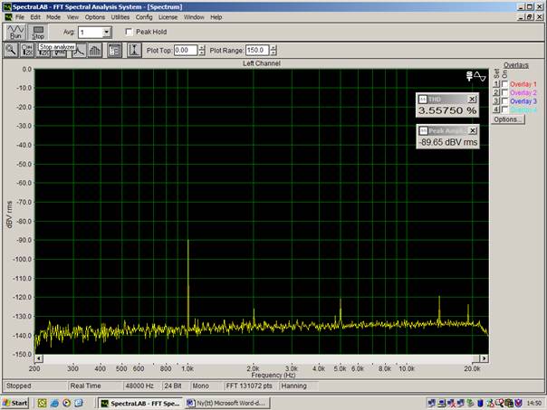Open the File menu
The height and width of the screenshot is (410, 547).
[x=20, y=17]
